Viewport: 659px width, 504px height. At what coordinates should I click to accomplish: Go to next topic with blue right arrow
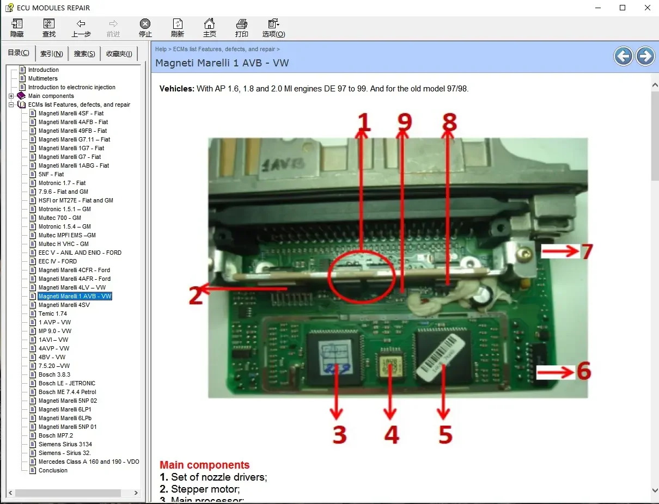click(x=645, y=56)
